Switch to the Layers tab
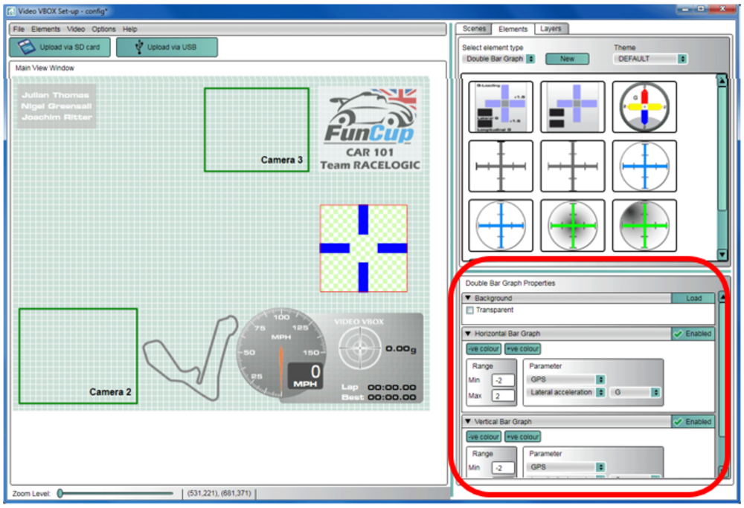 tap(551, 29)
